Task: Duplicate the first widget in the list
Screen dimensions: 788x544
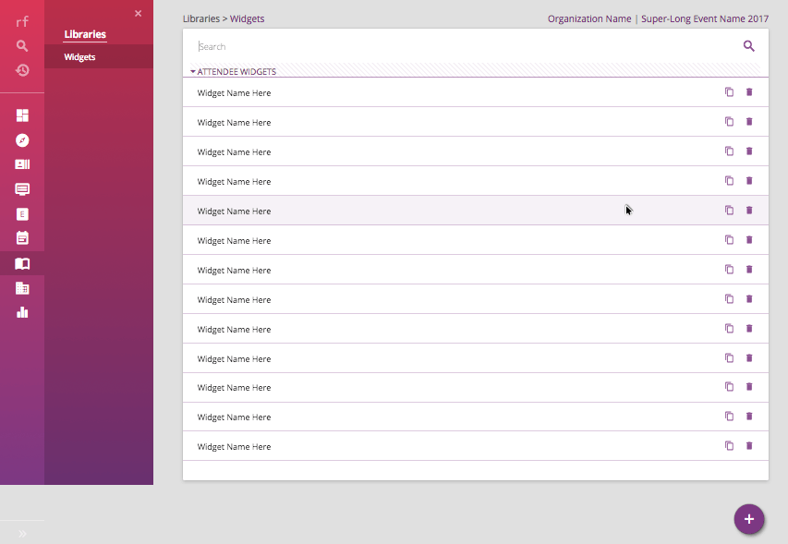Action: tap(729, 92)
